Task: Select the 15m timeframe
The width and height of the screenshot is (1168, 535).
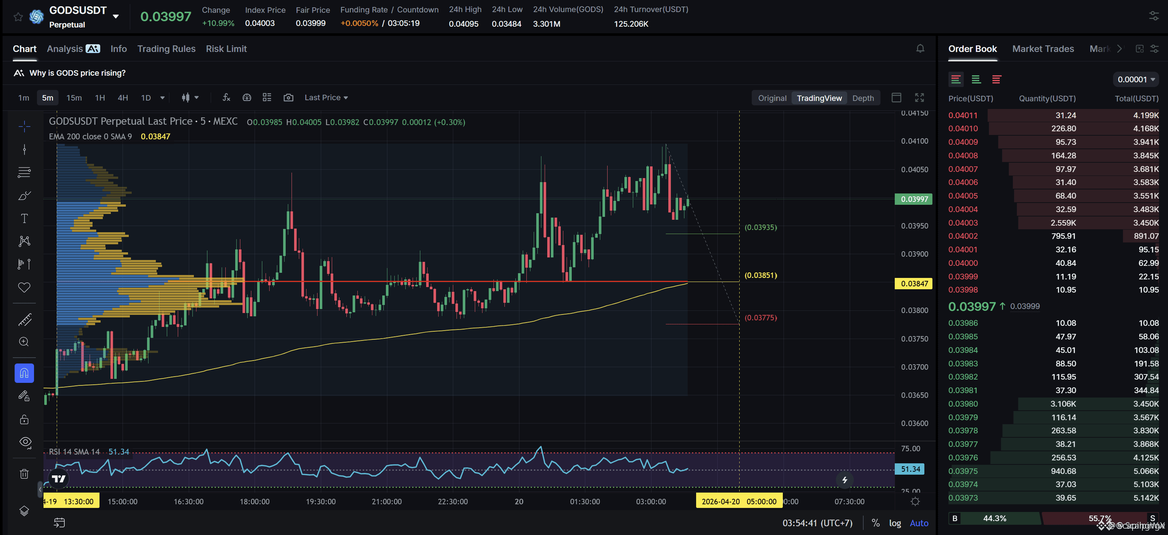Action: point(74,98)
